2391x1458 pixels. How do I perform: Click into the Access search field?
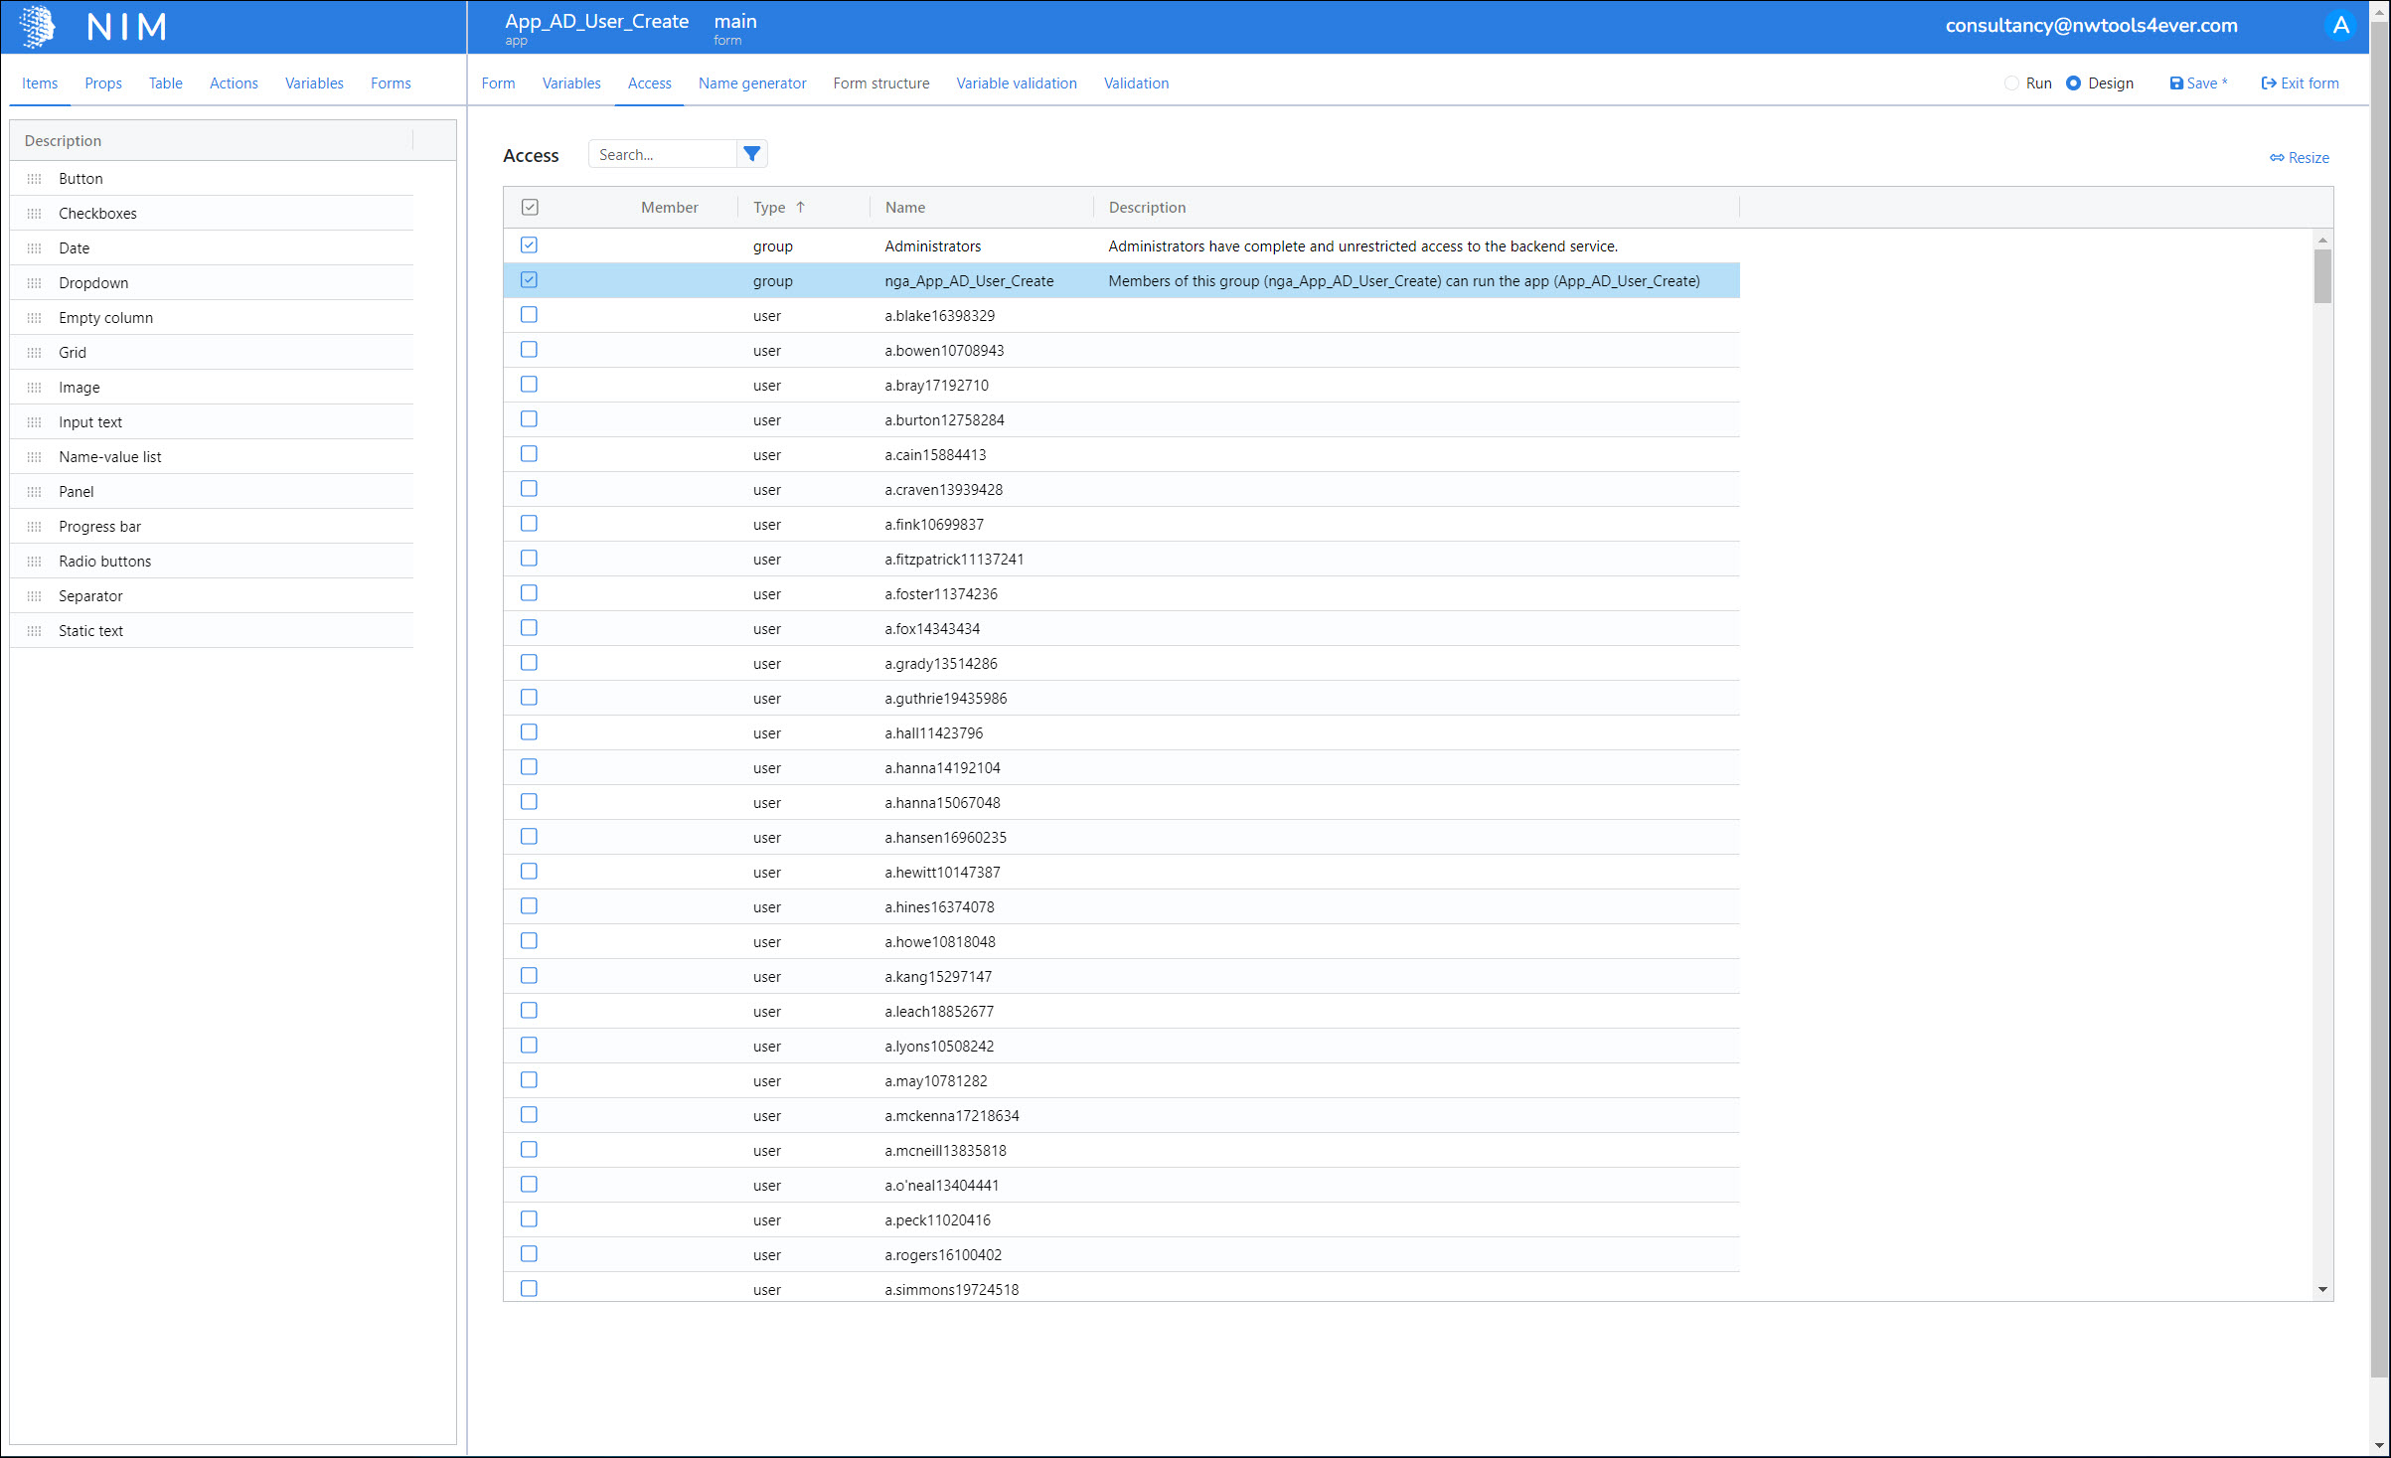click(661, 154)
